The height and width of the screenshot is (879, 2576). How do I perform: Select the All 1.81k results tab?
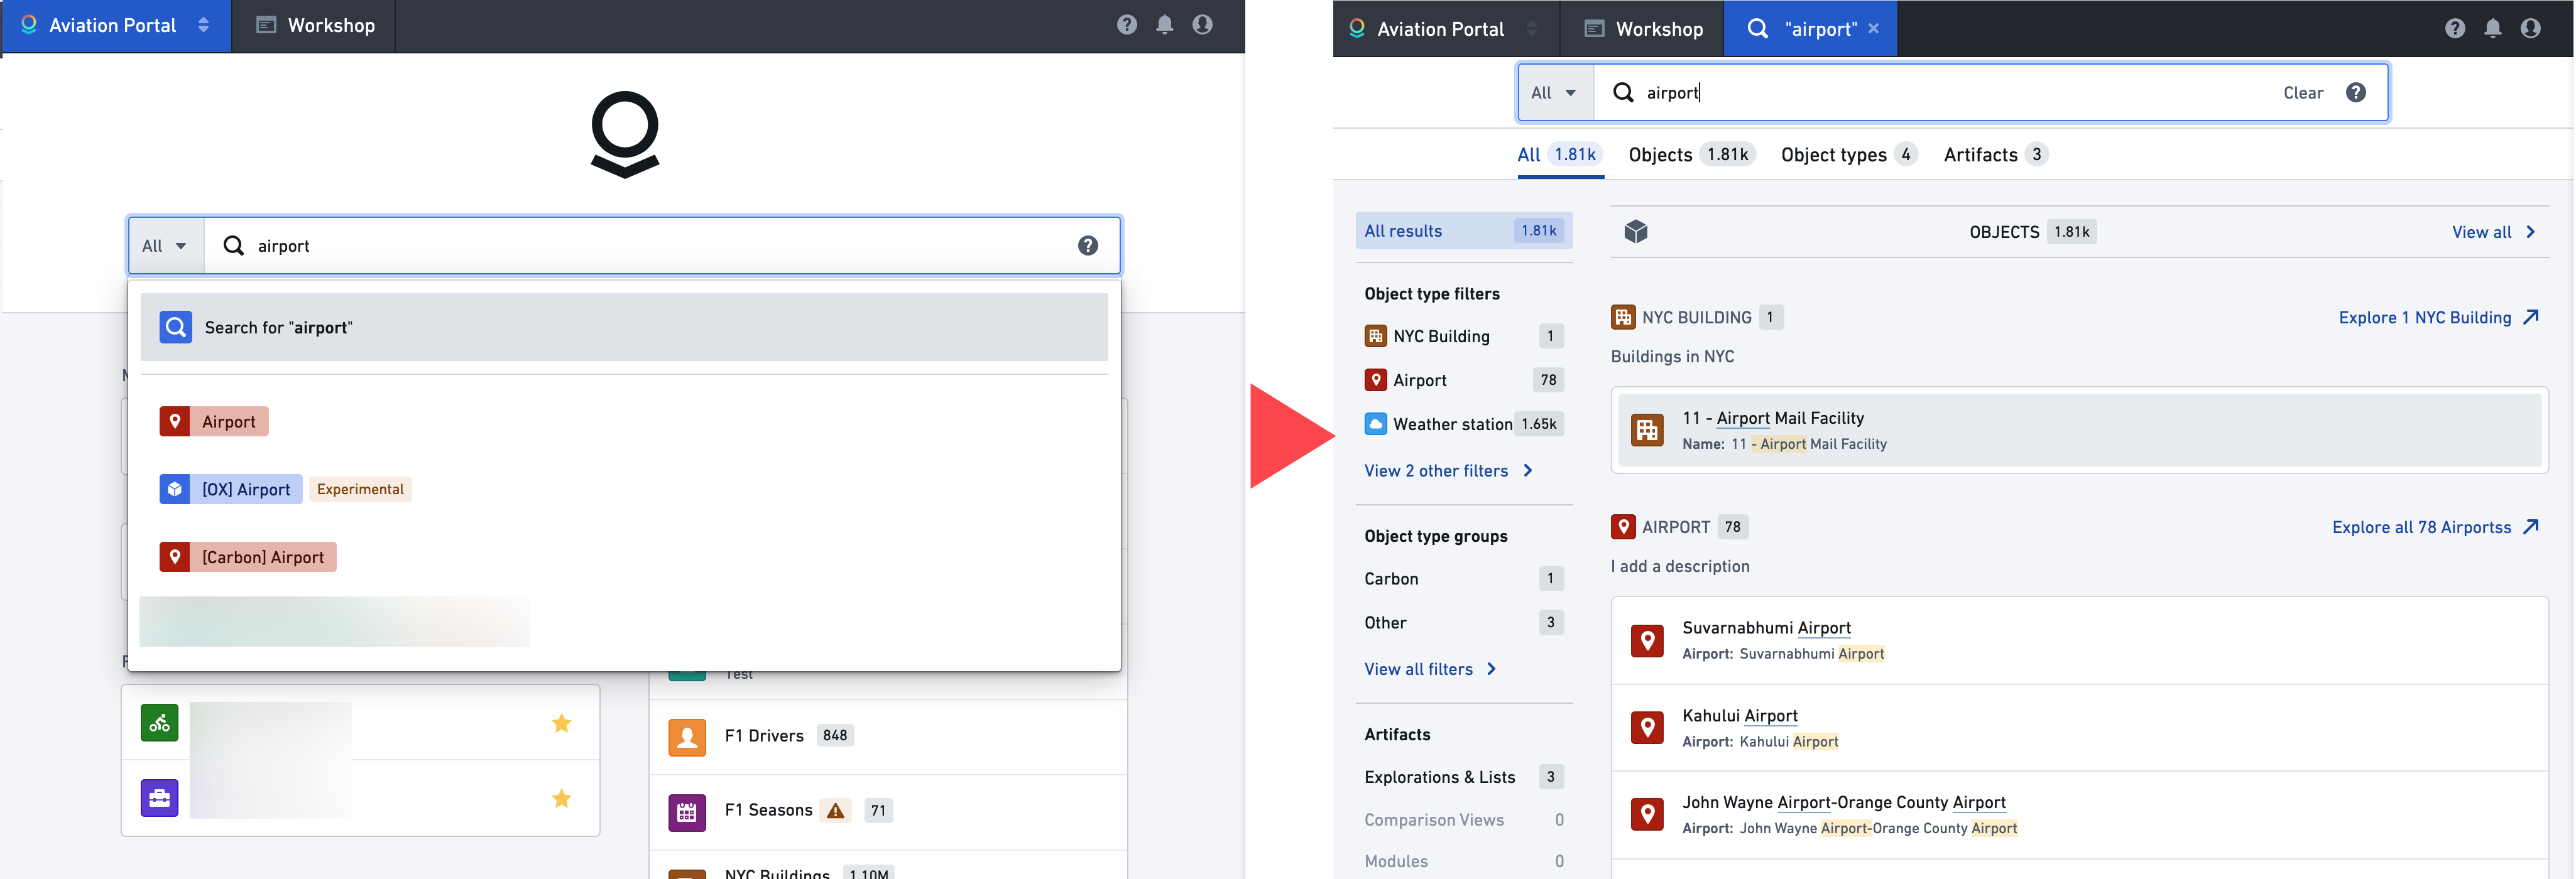[1560, 155]
